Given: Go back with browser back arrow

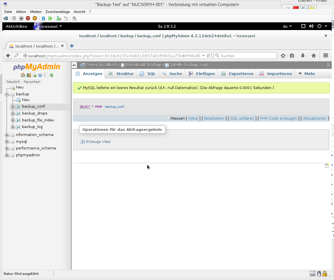Looking at the screenshot, I should (8, 56).
